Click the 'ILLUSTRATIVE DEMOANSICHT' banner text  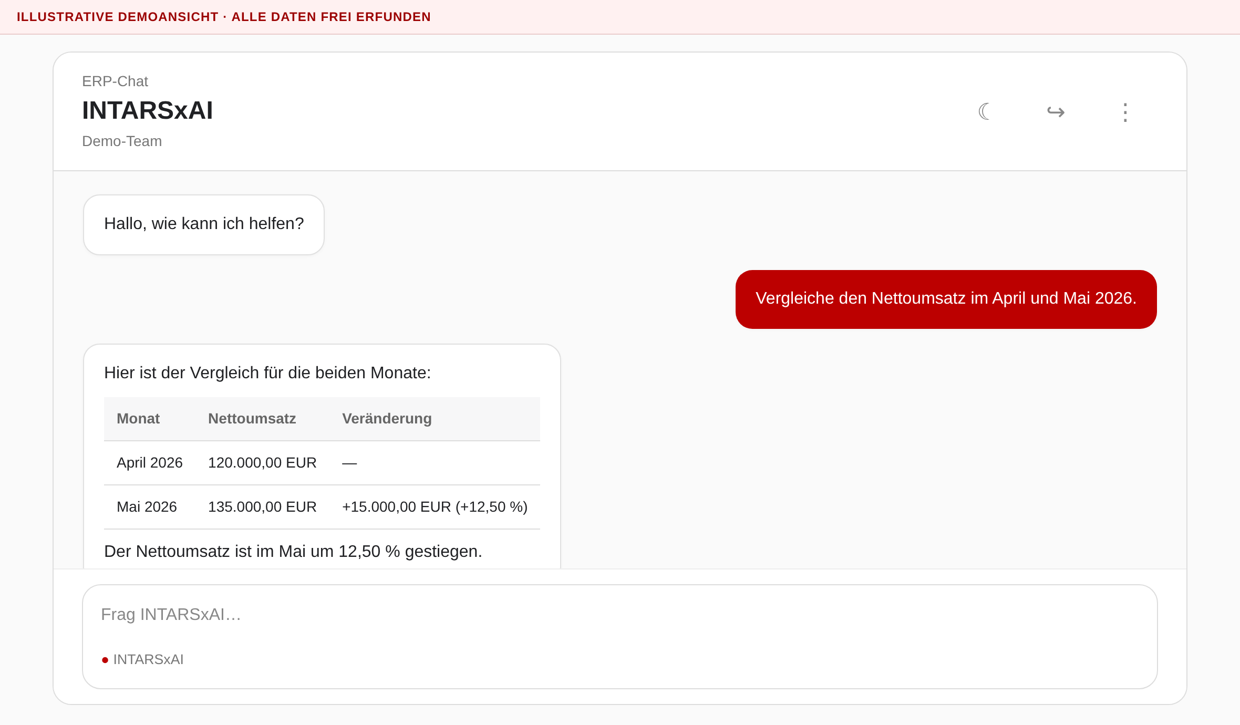[223, 17]
